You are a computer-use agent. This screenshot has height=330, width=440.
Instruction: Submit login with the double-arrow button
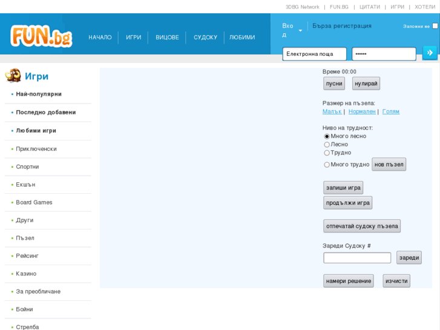click(430, 53)
